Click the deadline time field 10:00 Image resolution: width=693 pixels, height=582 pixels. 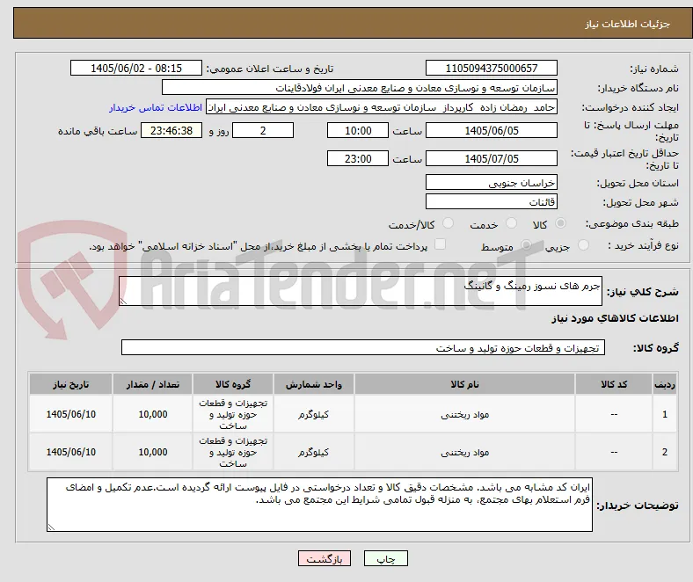tap(358, 131)
